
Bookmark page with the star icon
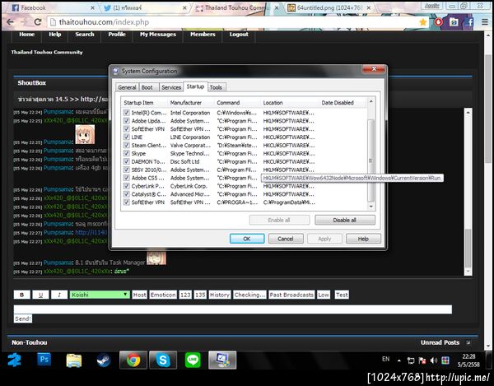pyautogui.click(x=423, y=22)
